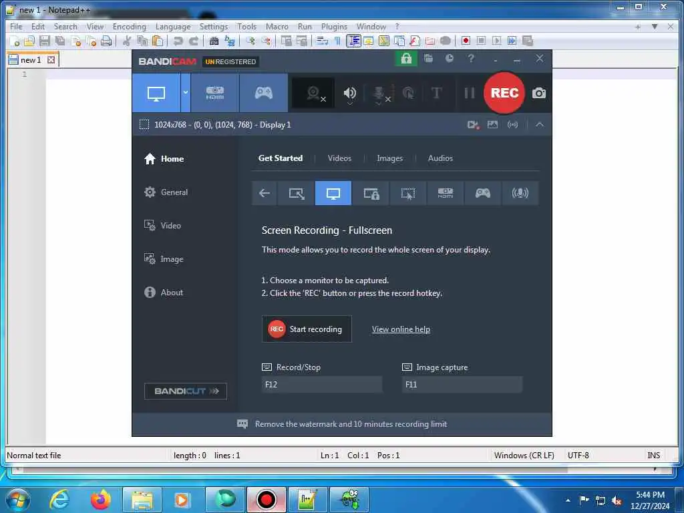
Task: Close the new 1 tab in Notepad++
Action: (x=51, y=59)
